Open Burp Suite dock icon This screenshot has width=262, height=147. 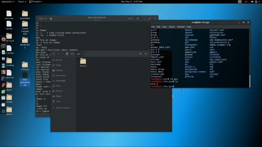tap(3, 72)
